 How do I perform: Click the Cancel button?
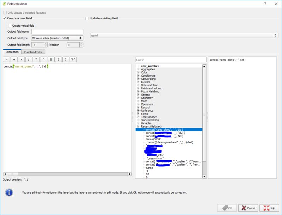pos(247,207)
